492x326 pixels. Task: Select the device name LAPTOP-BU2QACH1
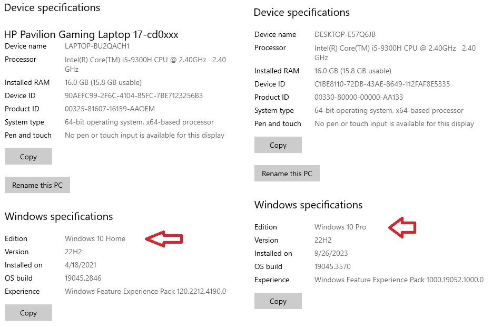[97, 46]
